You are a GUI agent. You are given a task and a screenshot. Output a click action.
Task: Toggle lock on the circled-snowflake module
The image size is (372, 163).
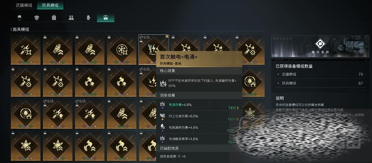(109, 37)
